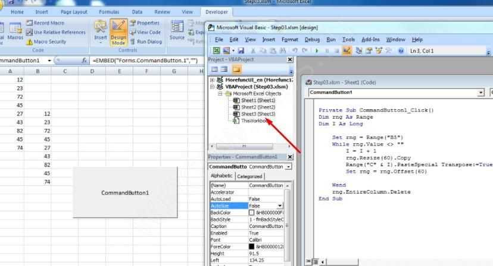Viewport: 493px width, 266px height.
Task: Switch to the Categorized tab
Action: click(249, 176)
